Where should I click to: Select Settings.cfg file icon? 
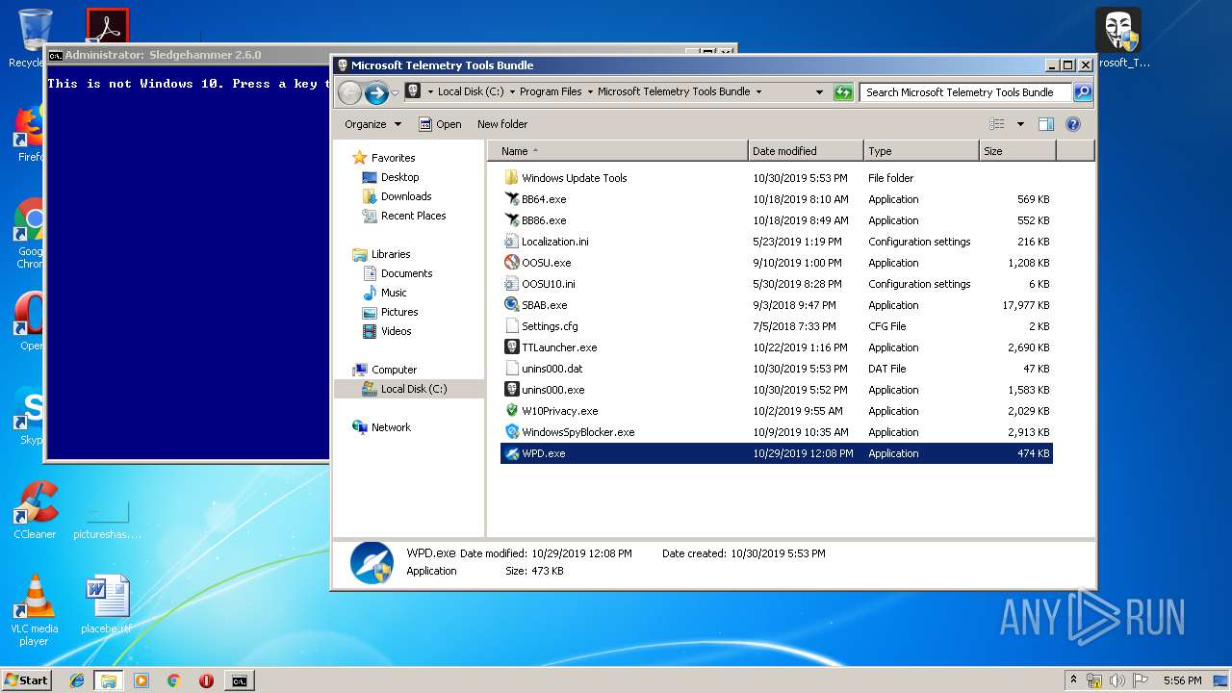pyautogui.click(x=512, y=326)
